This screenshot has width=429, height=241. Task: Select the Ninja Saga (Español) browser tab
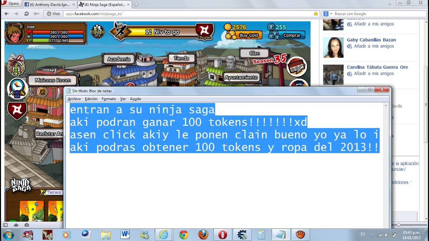coord(104,4)
